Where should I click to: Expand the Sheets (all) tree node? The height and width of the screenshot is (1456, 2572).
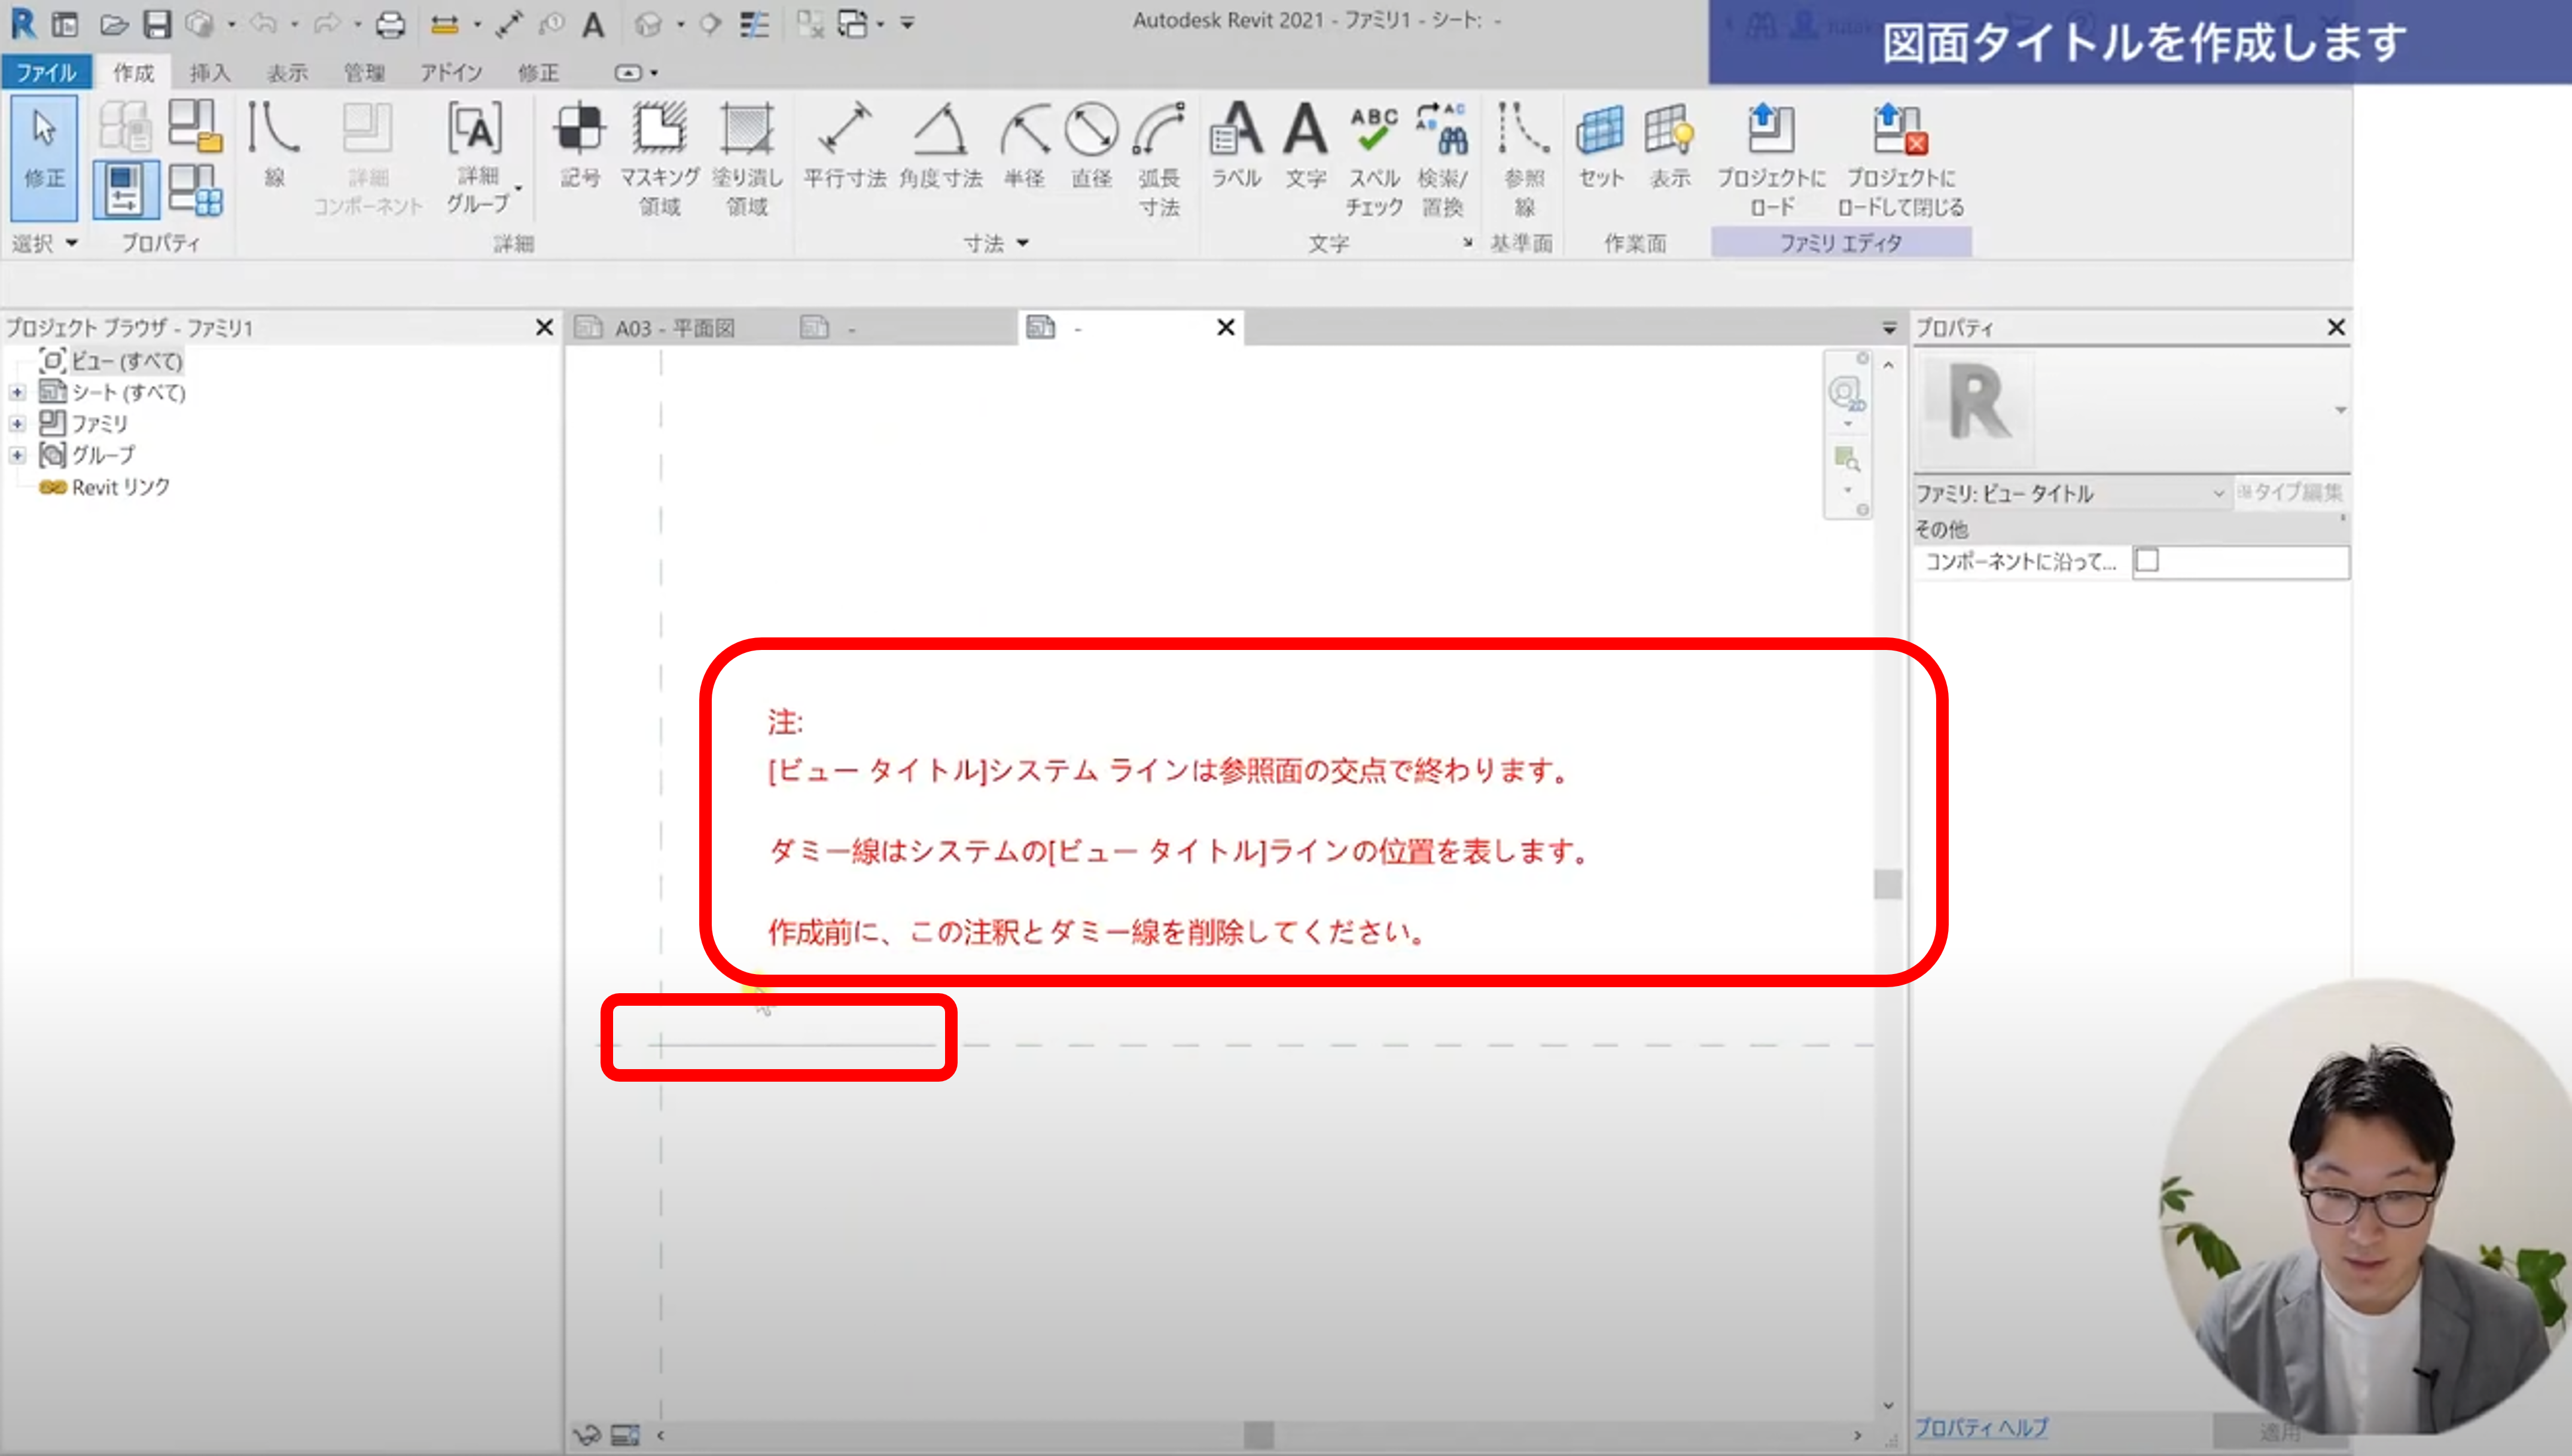click(x=17, y=393)
